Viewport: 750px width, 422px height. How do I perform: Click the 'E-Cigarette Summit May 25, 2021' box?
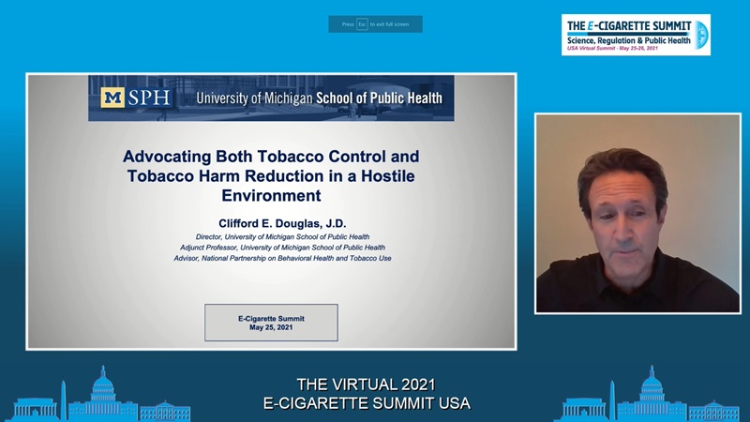(x=271, y=323)
